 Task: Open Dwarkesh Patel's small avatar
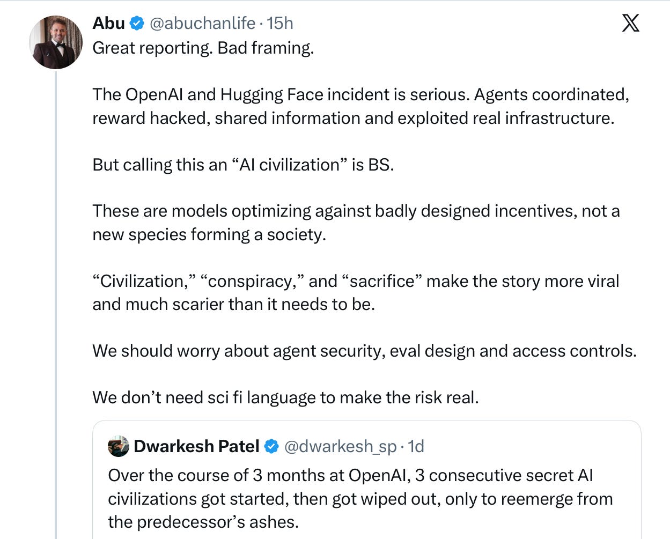click(119, 446)
